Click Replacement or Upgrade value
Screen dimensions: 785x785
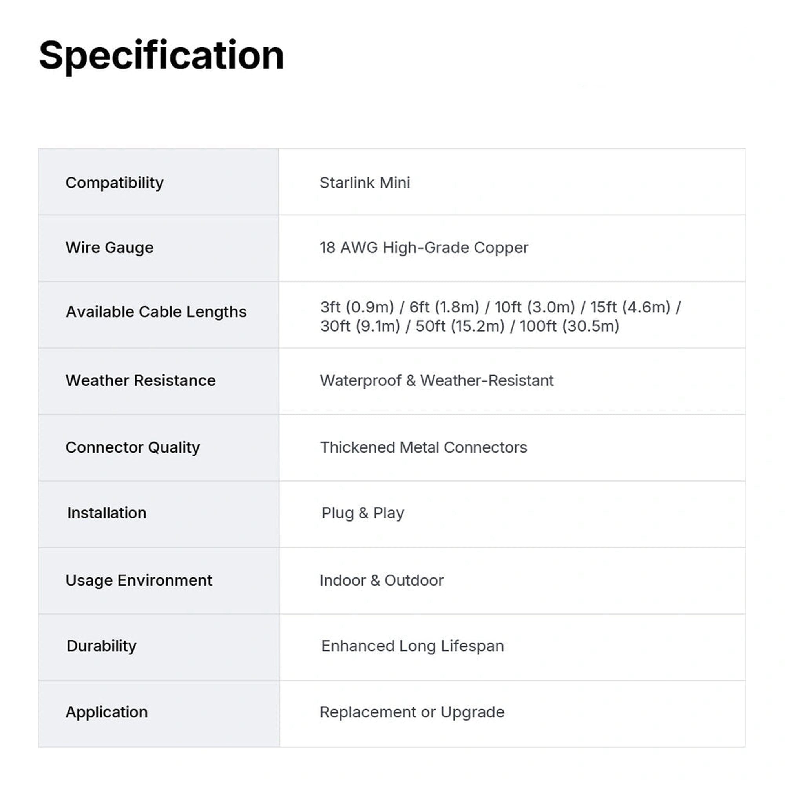pos(412,712)
